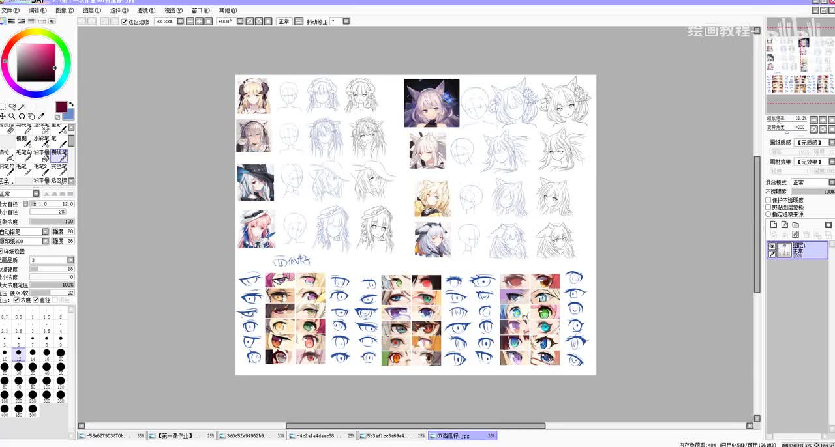Select the rotate canvas tool
This screenshot has height=447, width=835.
point(22,116)
